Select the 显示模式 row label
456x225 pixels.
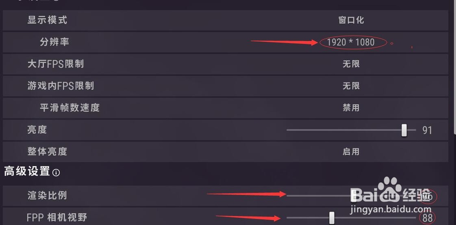pos(47,20)
